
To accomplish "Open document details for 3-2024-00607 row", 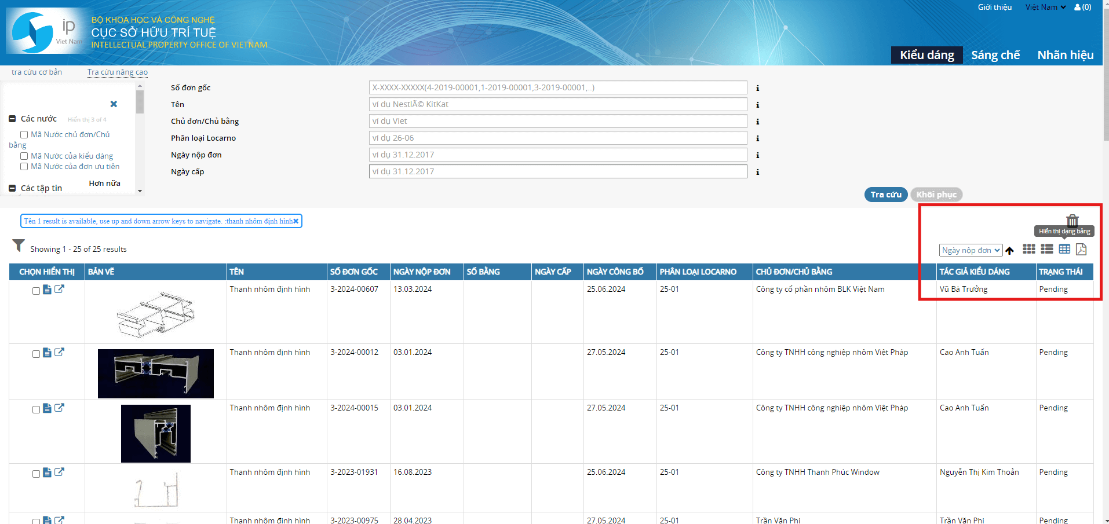I will click(48, 290).
